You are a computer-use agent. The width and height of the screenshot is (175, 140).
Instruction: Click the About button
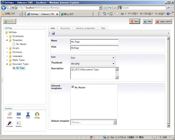tap(135, 21)
